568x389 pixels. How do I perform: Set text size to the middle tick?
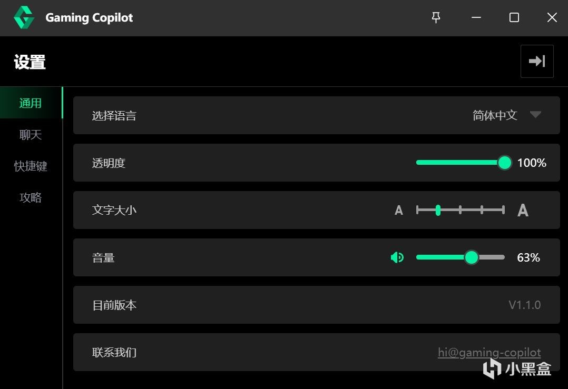[x=460, y=210]
